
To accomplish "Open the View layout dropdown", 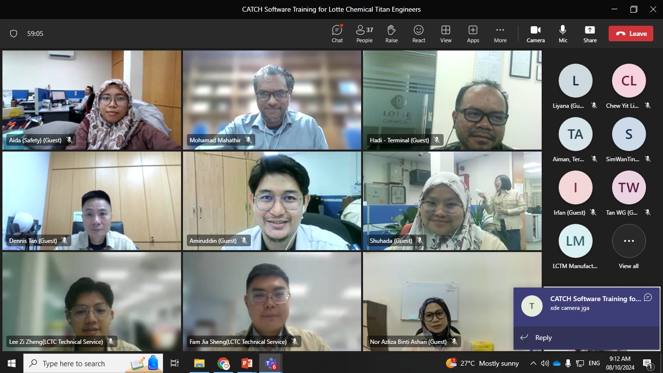I will (446, 34).
